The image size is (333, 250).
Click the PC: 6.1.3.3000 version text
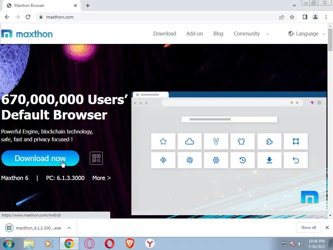(x=65, y=178)
